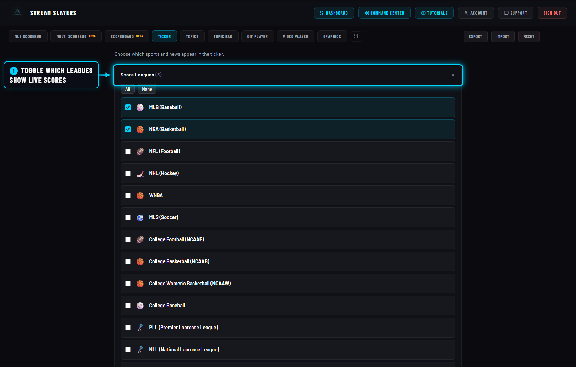
Task: Open Account settings
Action: point(476,13)
